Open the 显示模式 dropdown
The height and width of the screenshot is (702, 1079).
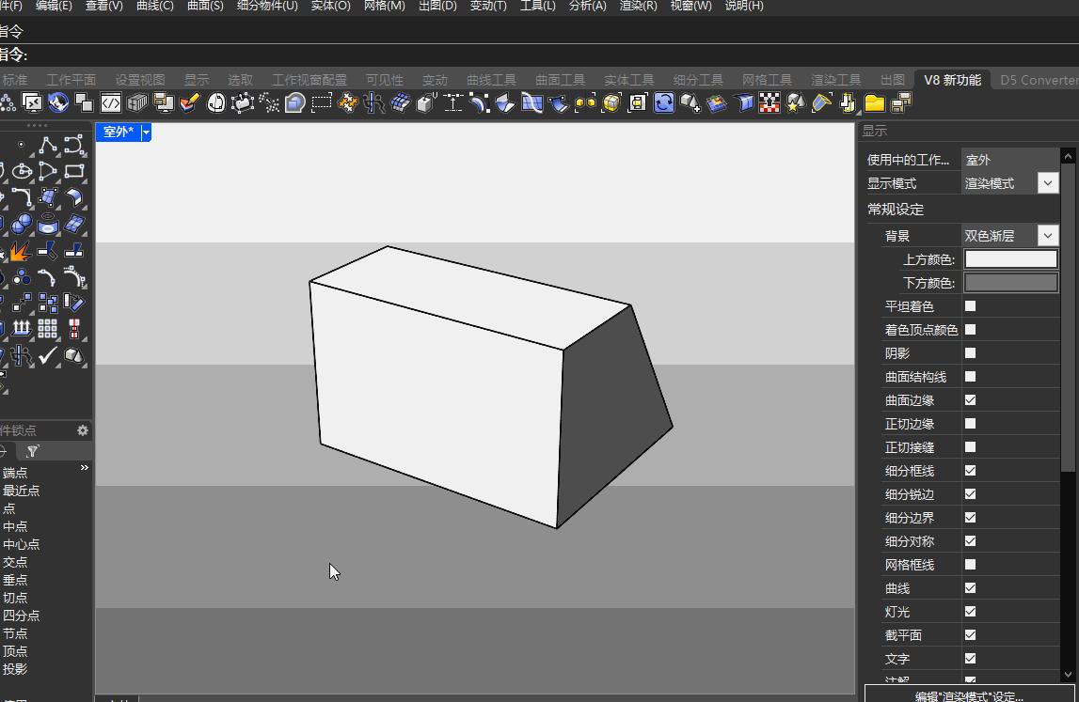click(x=1048, y=183)
